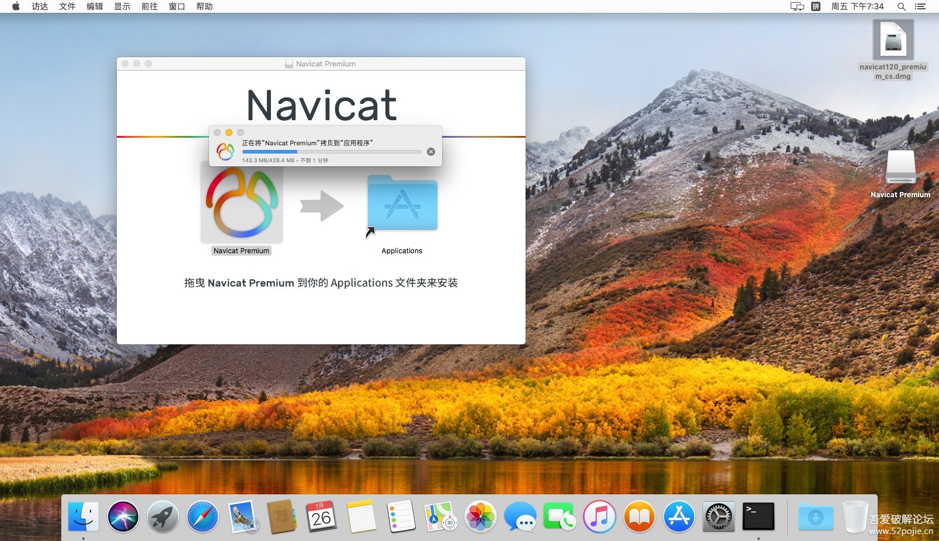The width and height of the screenshot is (939, 541).
Task: Click the input method menu bar icon
Action: pyautogui.click(x=816, y=6)
